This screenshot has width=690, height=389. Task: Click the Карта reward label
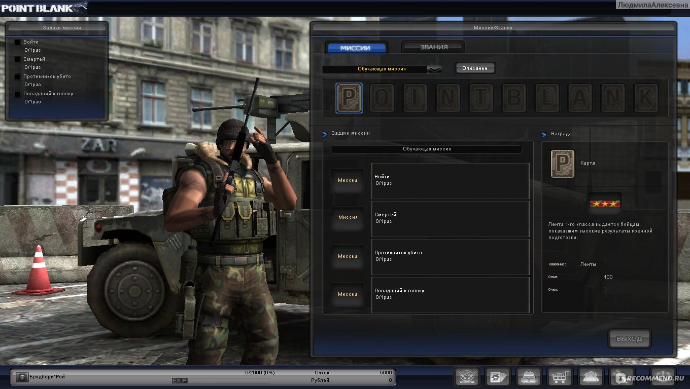[588, 163]
